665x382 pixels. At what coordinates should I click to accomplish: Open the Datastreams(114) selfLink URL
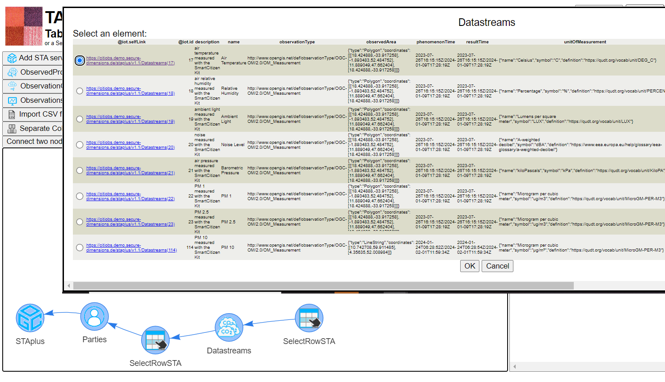131,248
